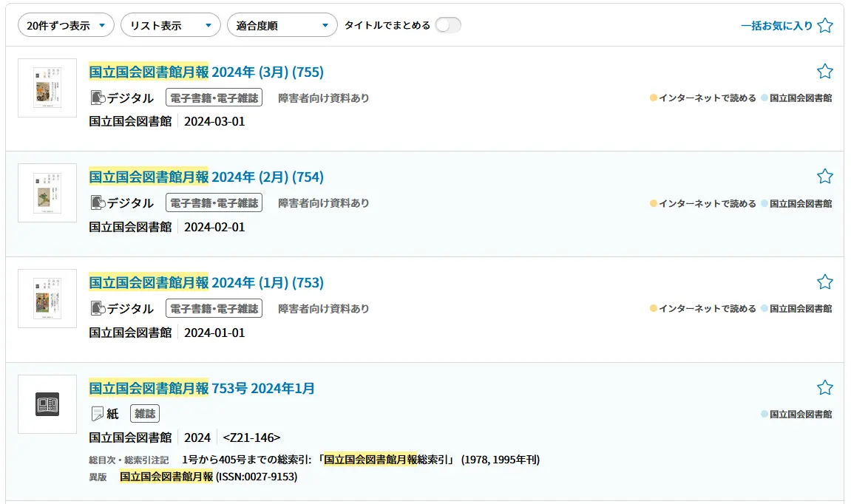Click the cover thumbnail of the 2024年 (3月) issue

(x=47, y=88)
